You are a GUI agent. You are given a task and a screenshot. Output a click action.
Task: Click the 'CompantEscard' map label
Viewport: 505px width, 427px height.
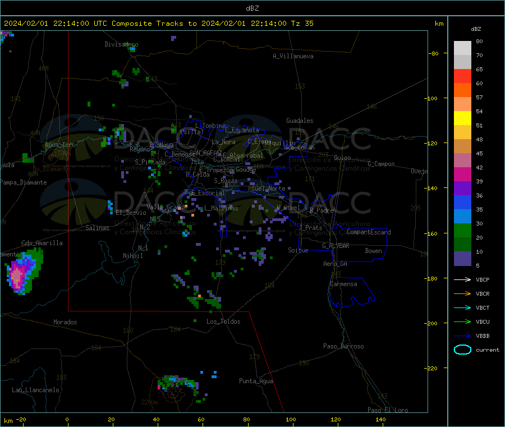tap(369, 232)
